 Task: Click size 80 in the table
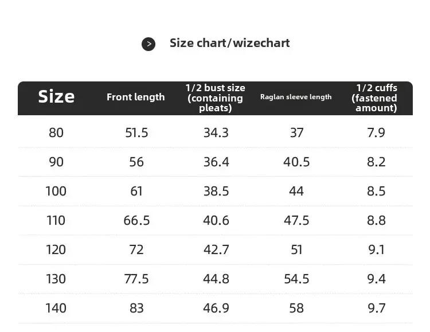56,133
